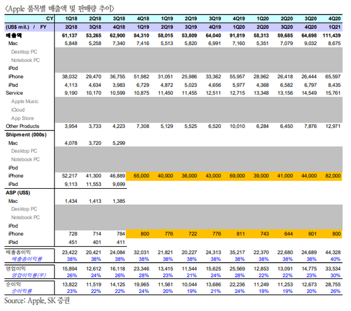Click the ASP (US$) section header
351x311 pixels.
pyautogui.click(x=18, y=192)
